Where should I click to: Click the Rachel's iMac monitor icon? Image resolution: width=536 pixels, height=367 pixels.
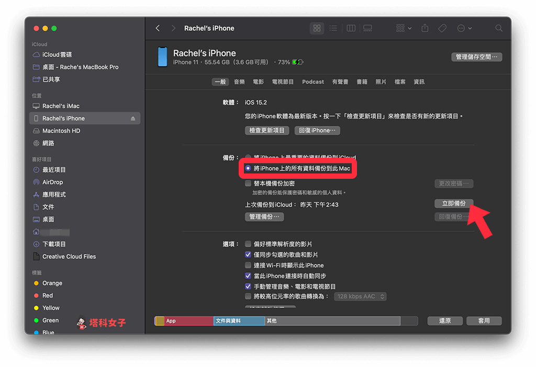36,106
